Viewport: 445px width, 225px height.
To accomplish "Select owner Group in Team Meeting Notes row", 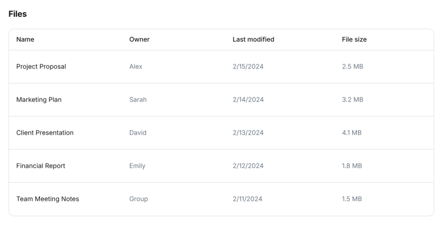I will click(x=138, y=199).
